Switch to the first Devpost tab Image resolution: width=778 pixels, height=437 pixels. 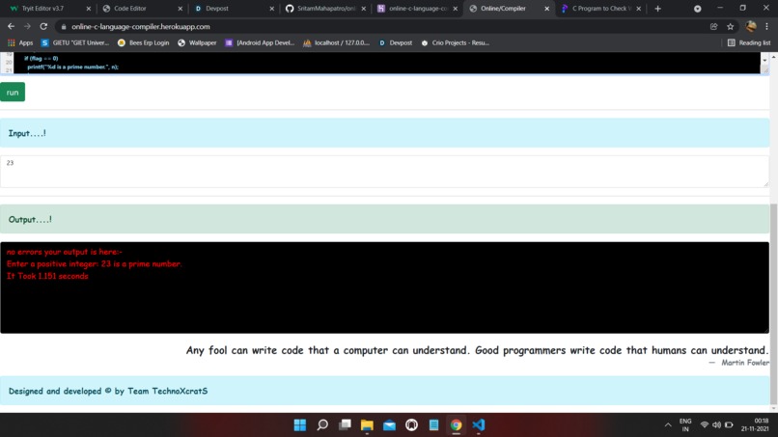[217, 9]
